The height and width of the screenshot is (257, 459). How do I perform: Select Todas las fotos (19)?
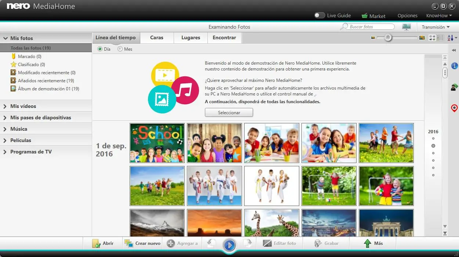(46, 48)
